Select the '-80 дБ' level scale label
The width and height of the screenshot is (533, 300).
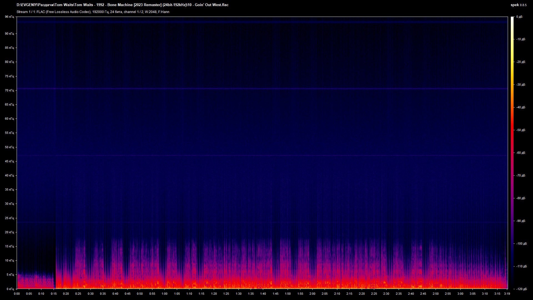pos(521,198)
